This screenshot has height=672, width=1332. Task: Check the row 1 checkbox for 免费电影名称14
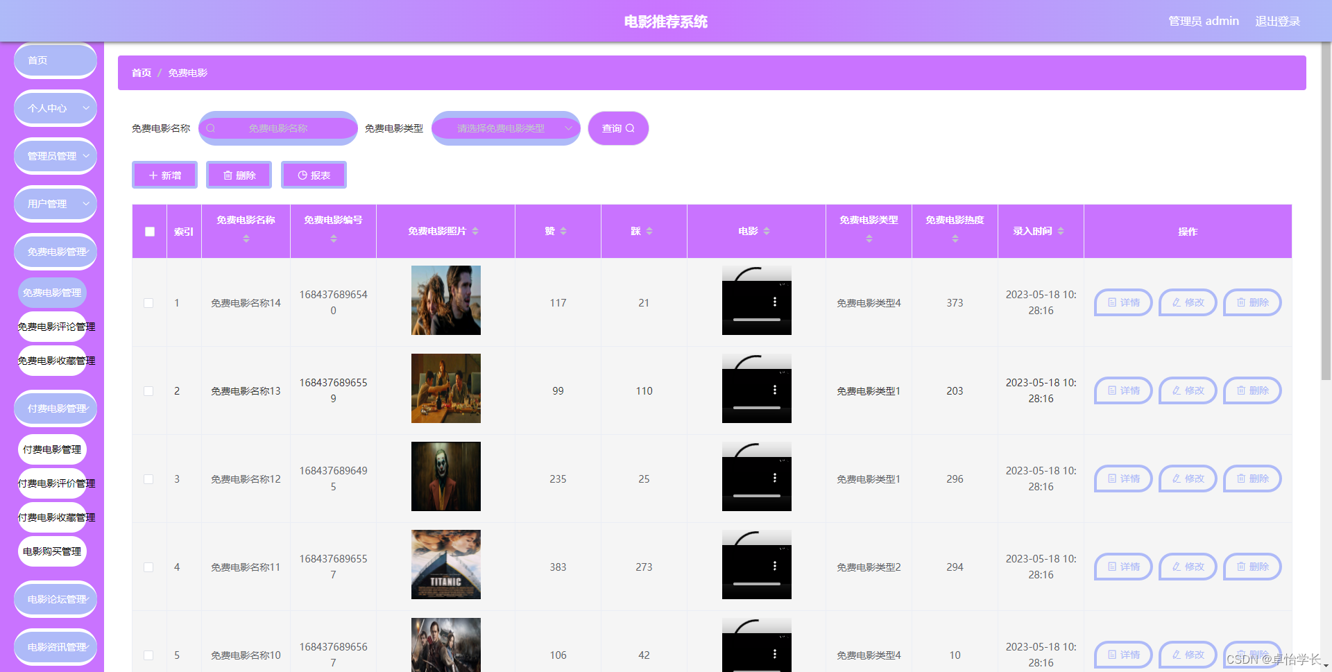(x=148, y=303)
